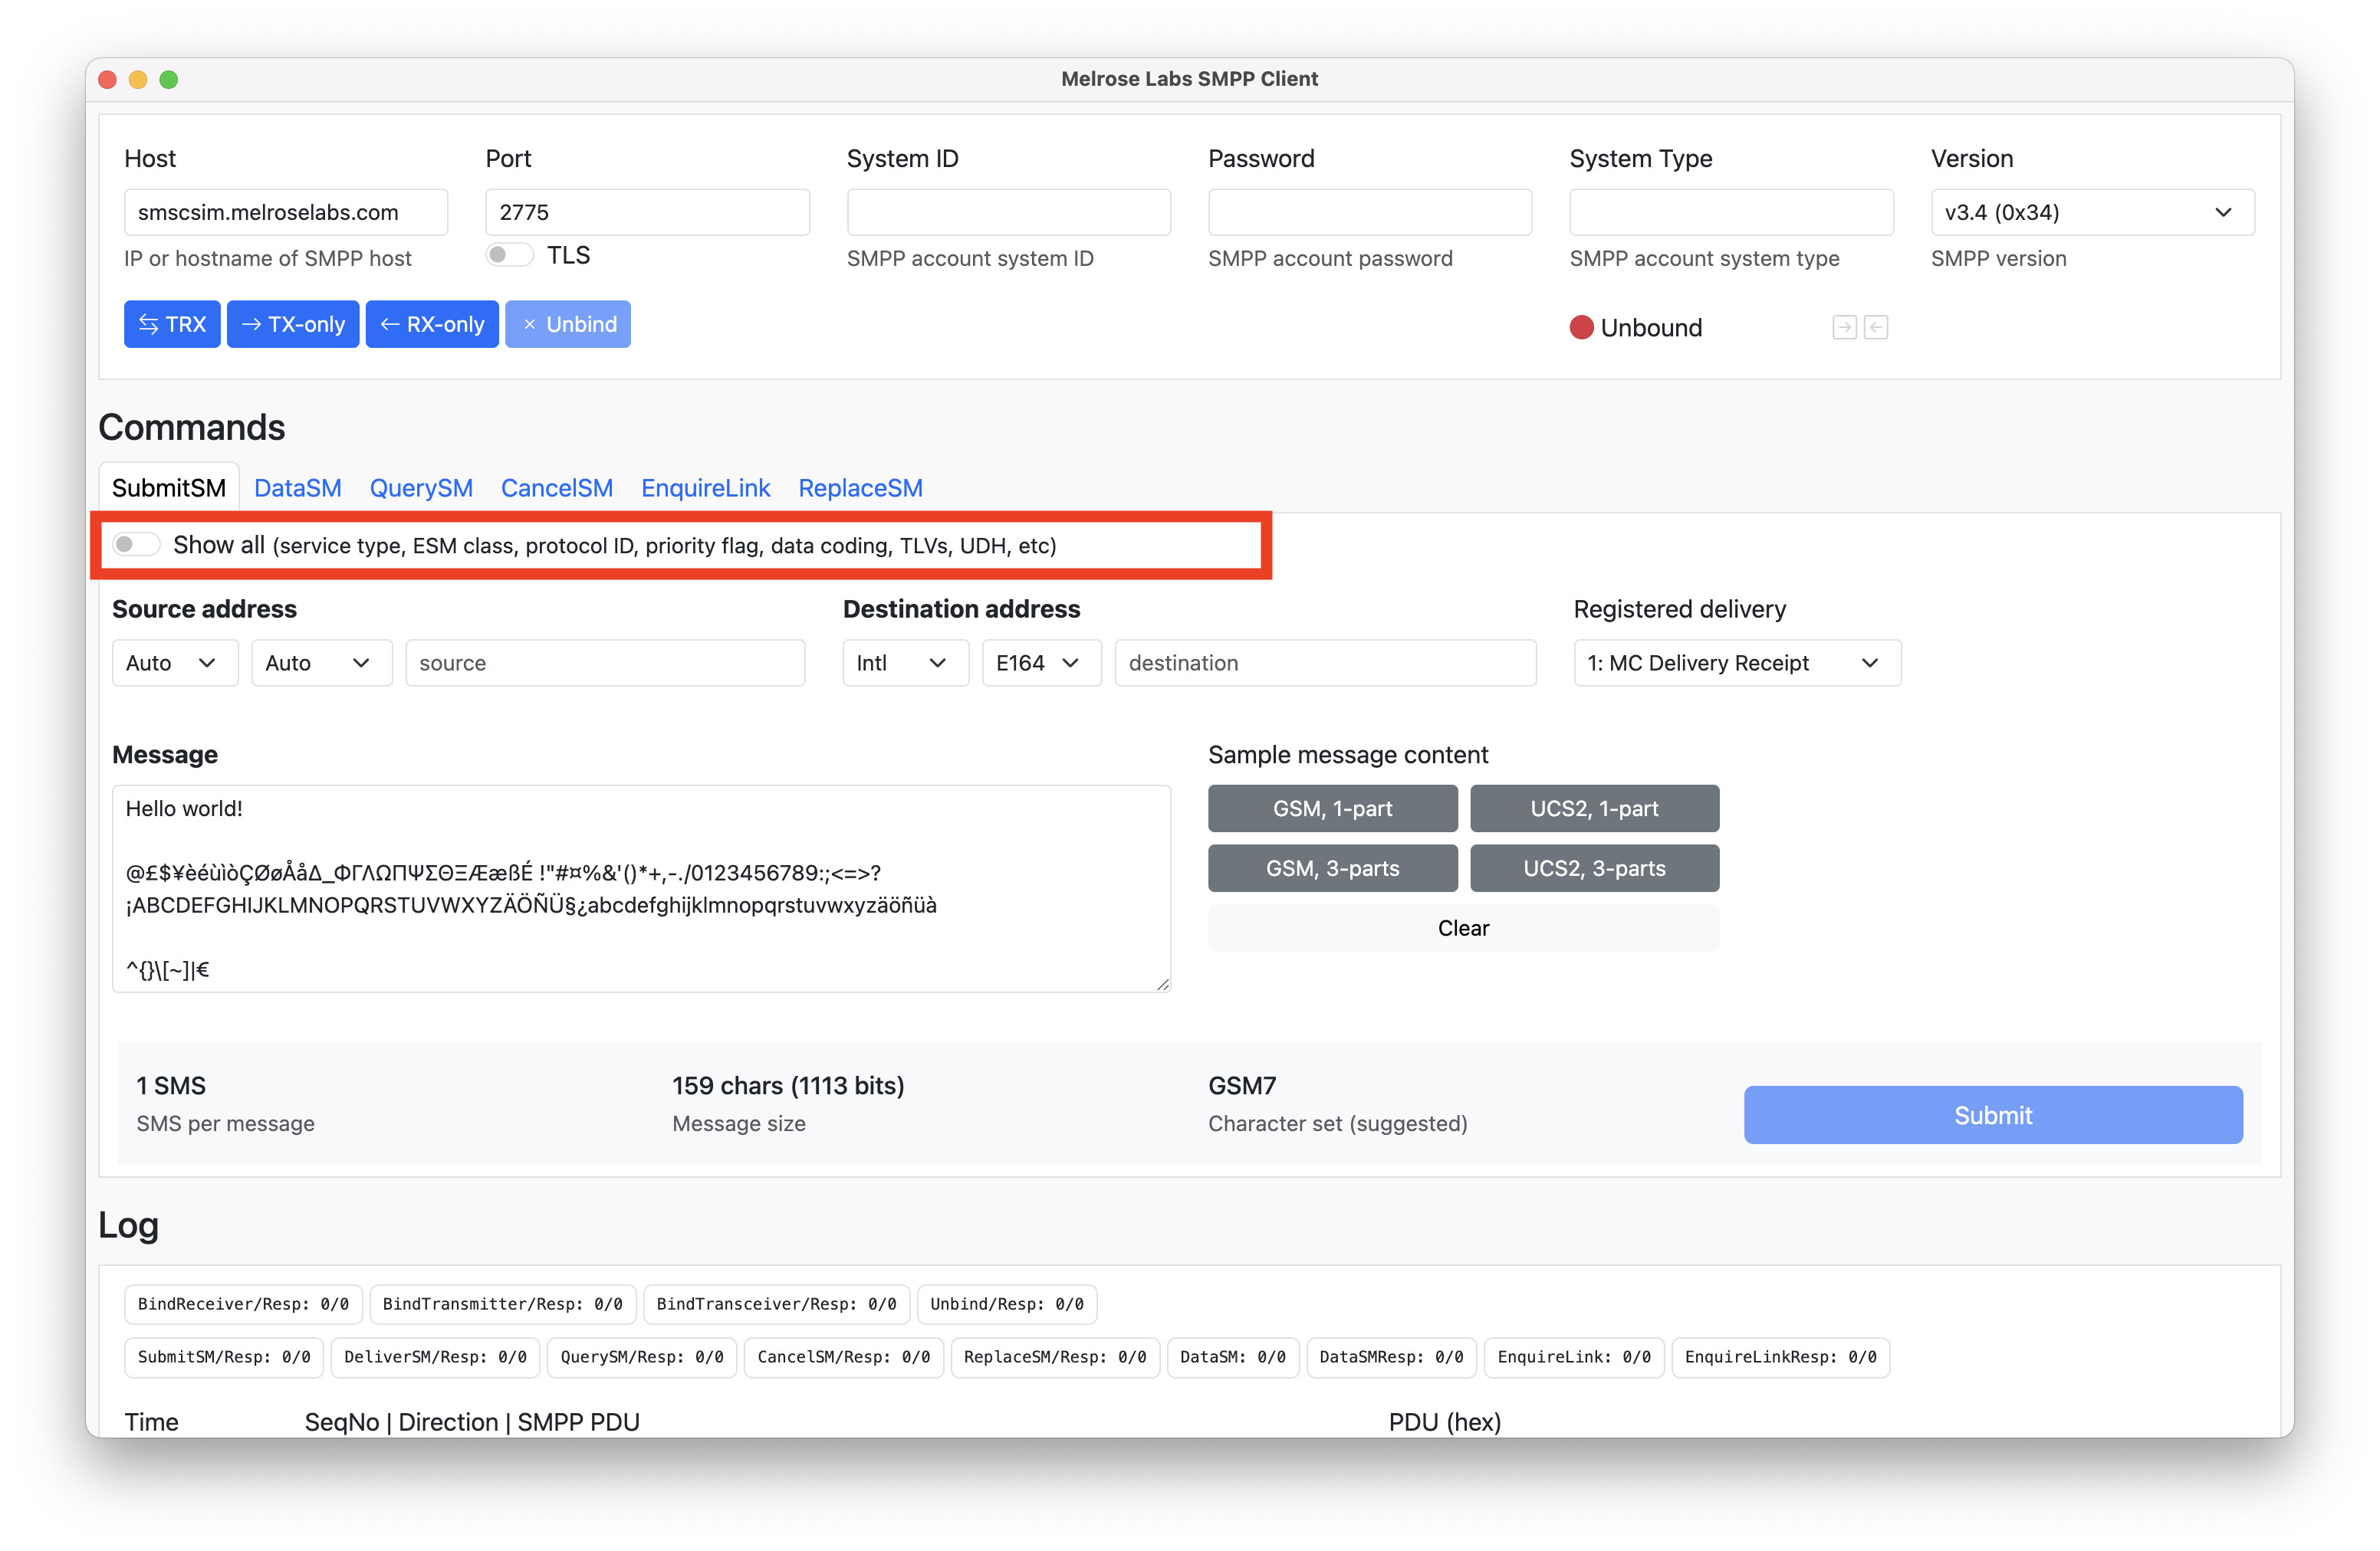Viewport: 2380px width, 1551px height.
Task: Switch to the QuerySM tab
Action: pos(421,487)
